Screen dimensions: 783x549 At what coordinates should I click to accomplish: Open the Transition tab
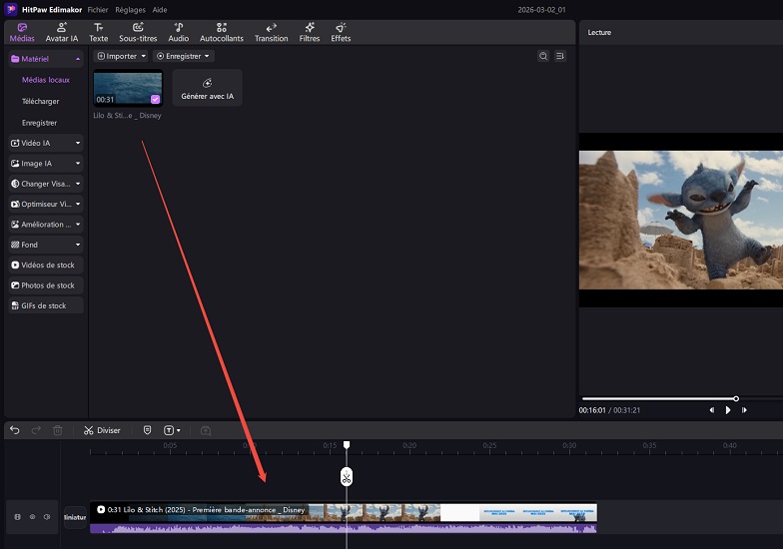click(x=272, y=32)
